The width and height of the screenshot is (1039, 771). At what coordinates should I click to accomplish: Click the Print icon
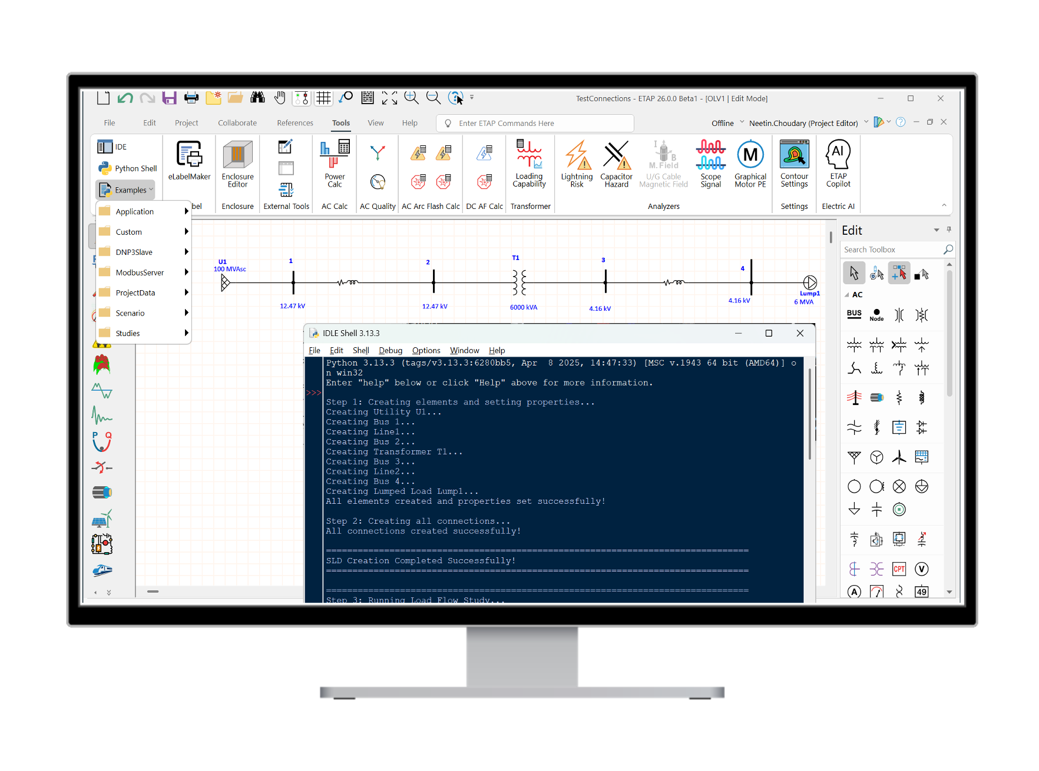(191, 98)
